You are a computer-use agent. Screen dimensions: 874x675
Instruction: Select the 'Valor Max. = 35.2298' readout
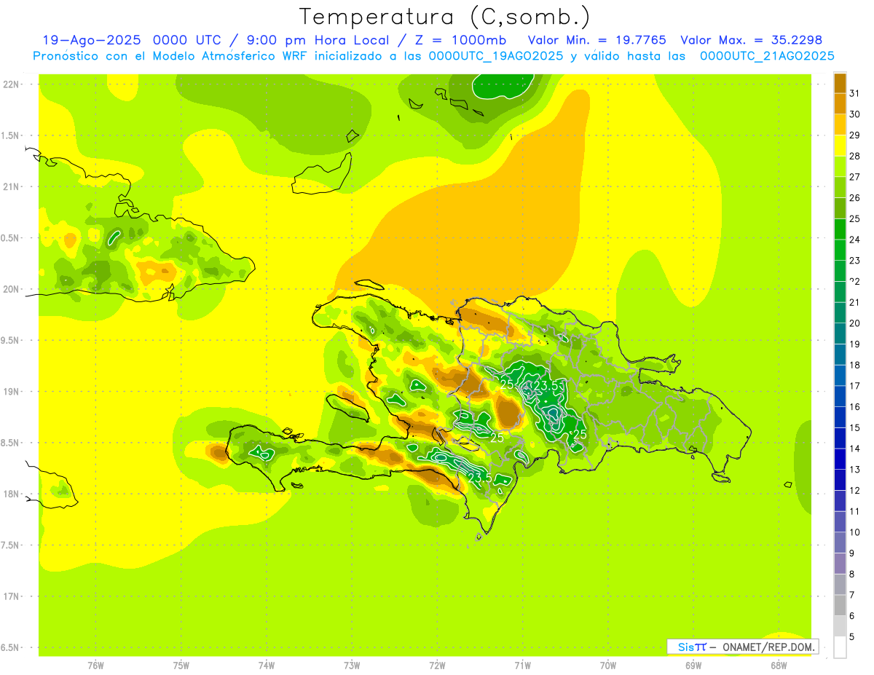point(753,40)
